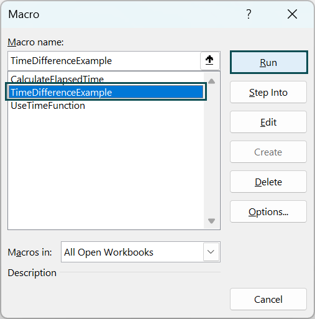The image size is (315, 319).
Task: Click the macro list scroll-down arrow
Action: click(x=211, y=221)
